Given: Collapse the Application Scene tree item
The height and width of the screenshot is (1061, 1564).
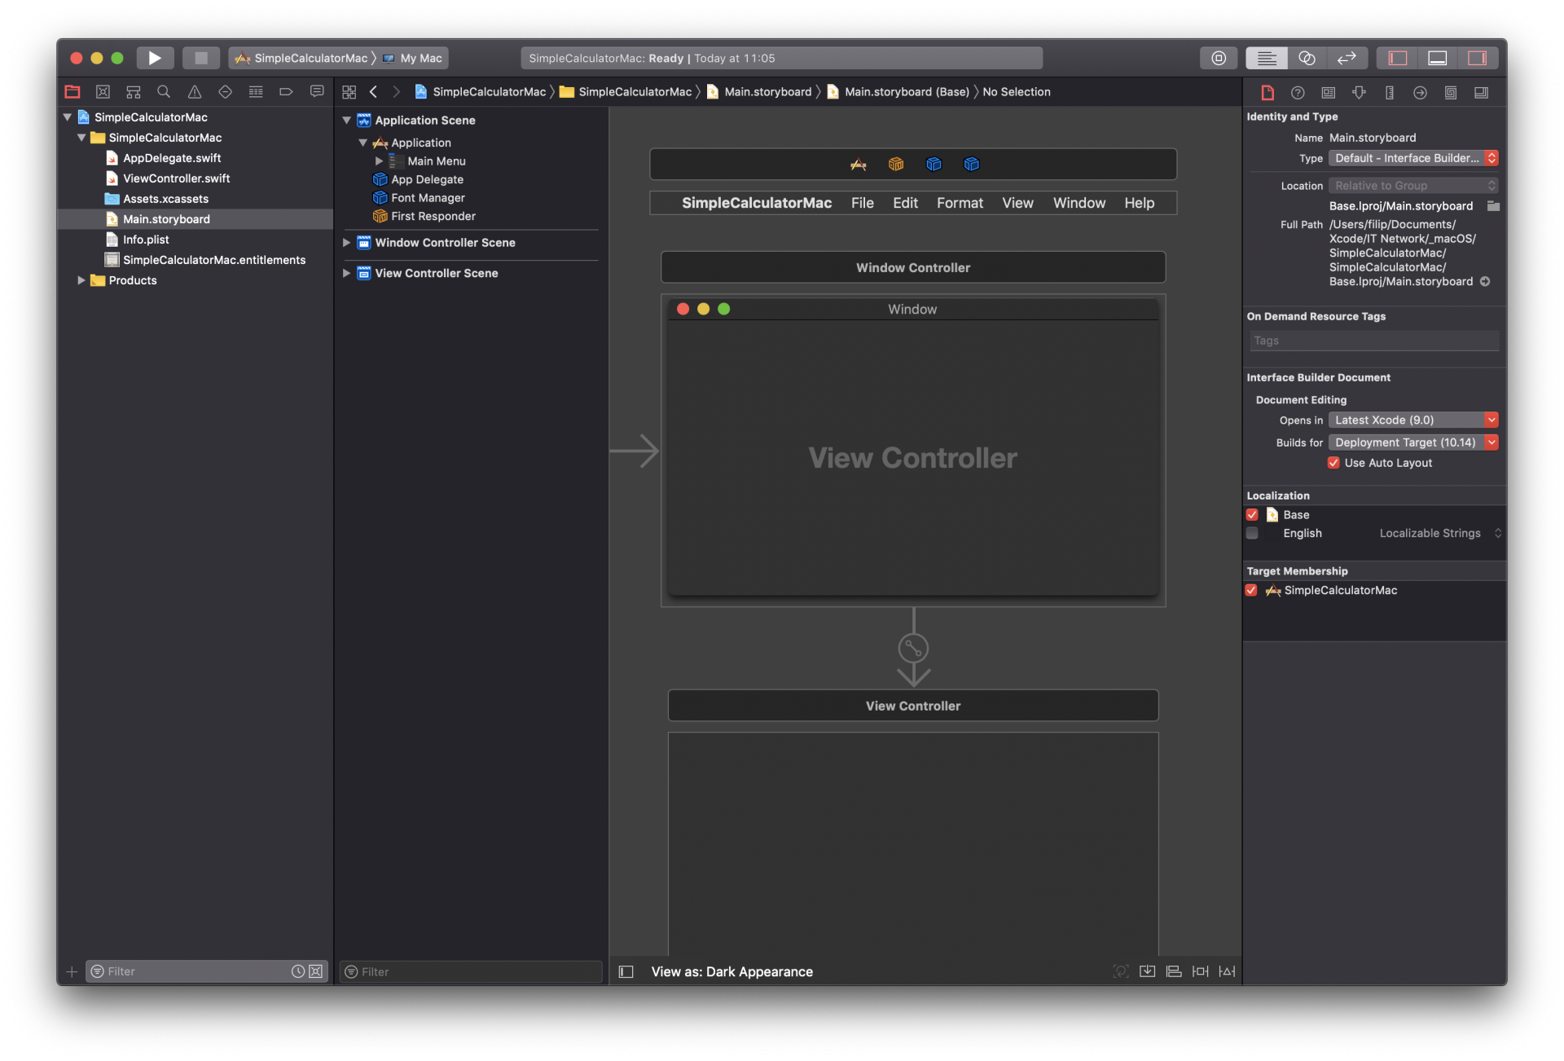Looking at the screenshot, I should (346, 120).
